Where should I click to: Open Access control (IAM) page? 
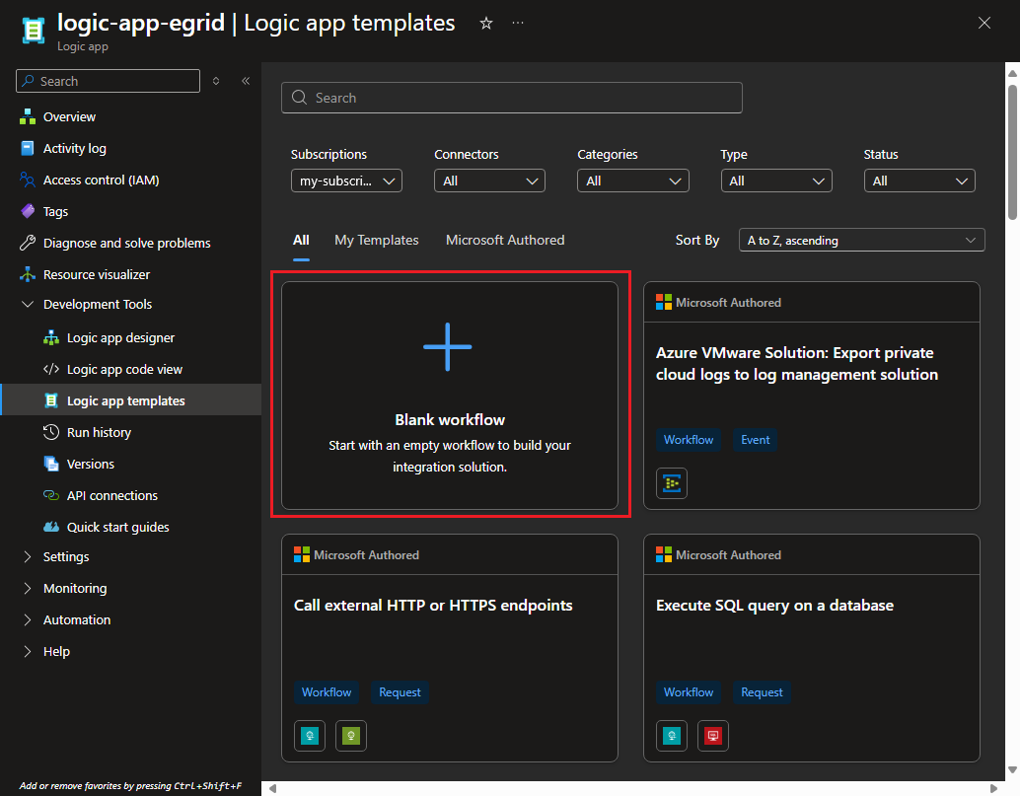pos(101,181)
